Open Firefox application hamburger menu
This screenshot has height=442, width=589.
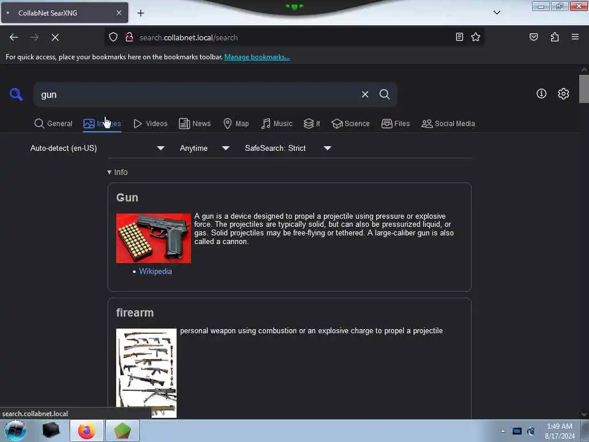[x=575, y=37]
